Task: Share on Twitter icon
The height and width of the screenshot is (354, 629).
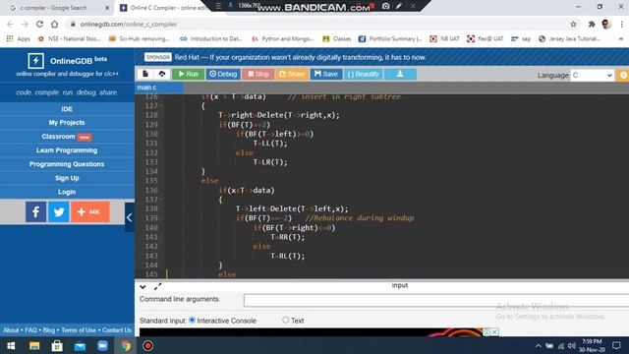Action: click(x=59, y=211)
